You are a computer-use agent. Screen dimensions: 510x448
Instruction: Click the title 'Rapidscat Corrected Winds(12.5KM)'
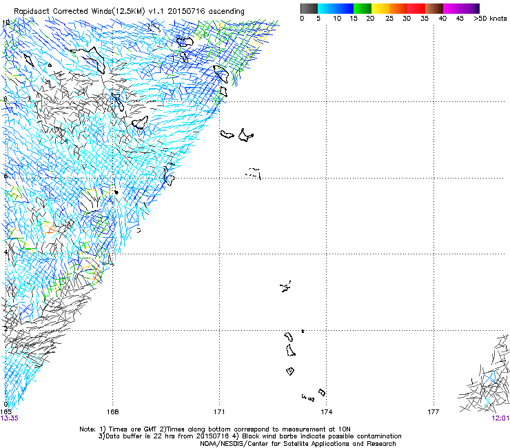(79, 12)
